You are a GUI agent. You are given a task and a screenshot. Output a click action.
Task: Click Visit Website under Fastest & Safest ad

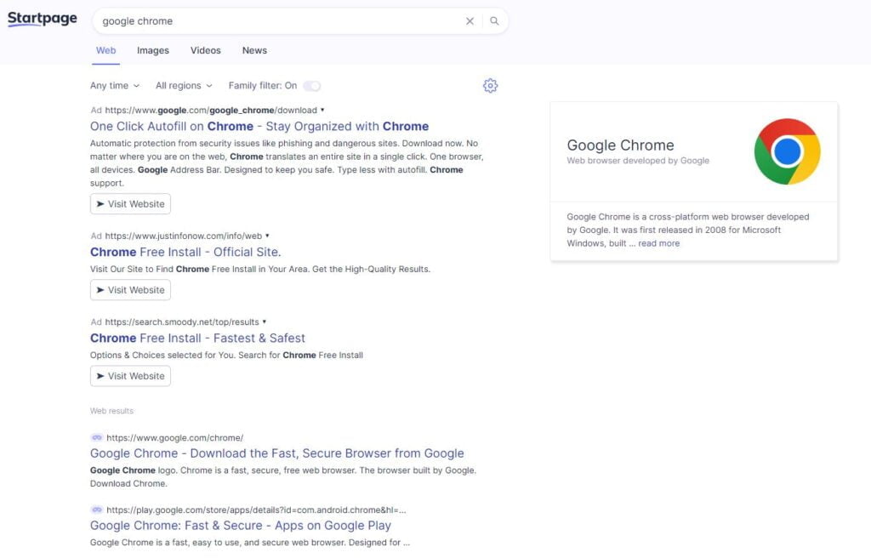pos(130,376)
